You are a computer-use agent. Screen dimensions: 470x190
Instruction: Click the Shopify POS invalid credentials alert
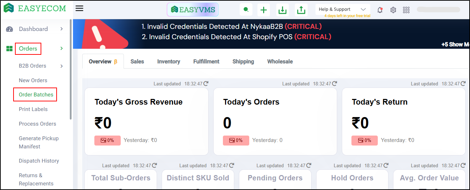pos(236,37)
